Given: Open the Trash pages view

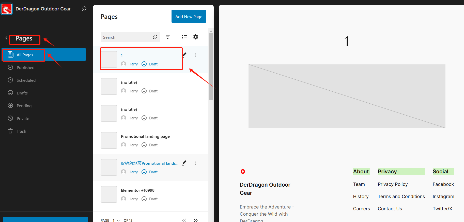Looking at the screenshot, I should pyautogui.click(x=21, y=131).
